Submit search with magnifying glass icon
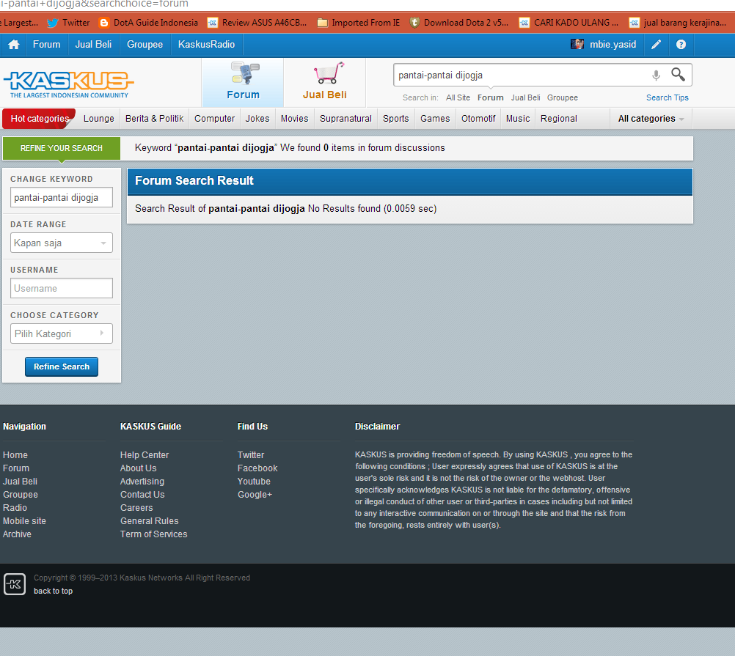The height and width of the screenshot is (656, 735). click(678, 75)
